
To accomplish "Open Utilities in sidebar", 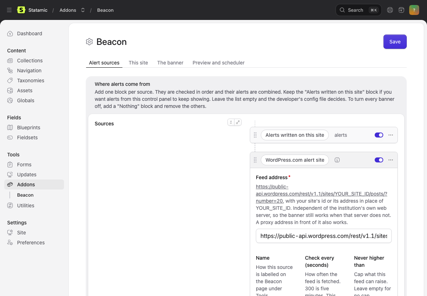I will point(26,206).
